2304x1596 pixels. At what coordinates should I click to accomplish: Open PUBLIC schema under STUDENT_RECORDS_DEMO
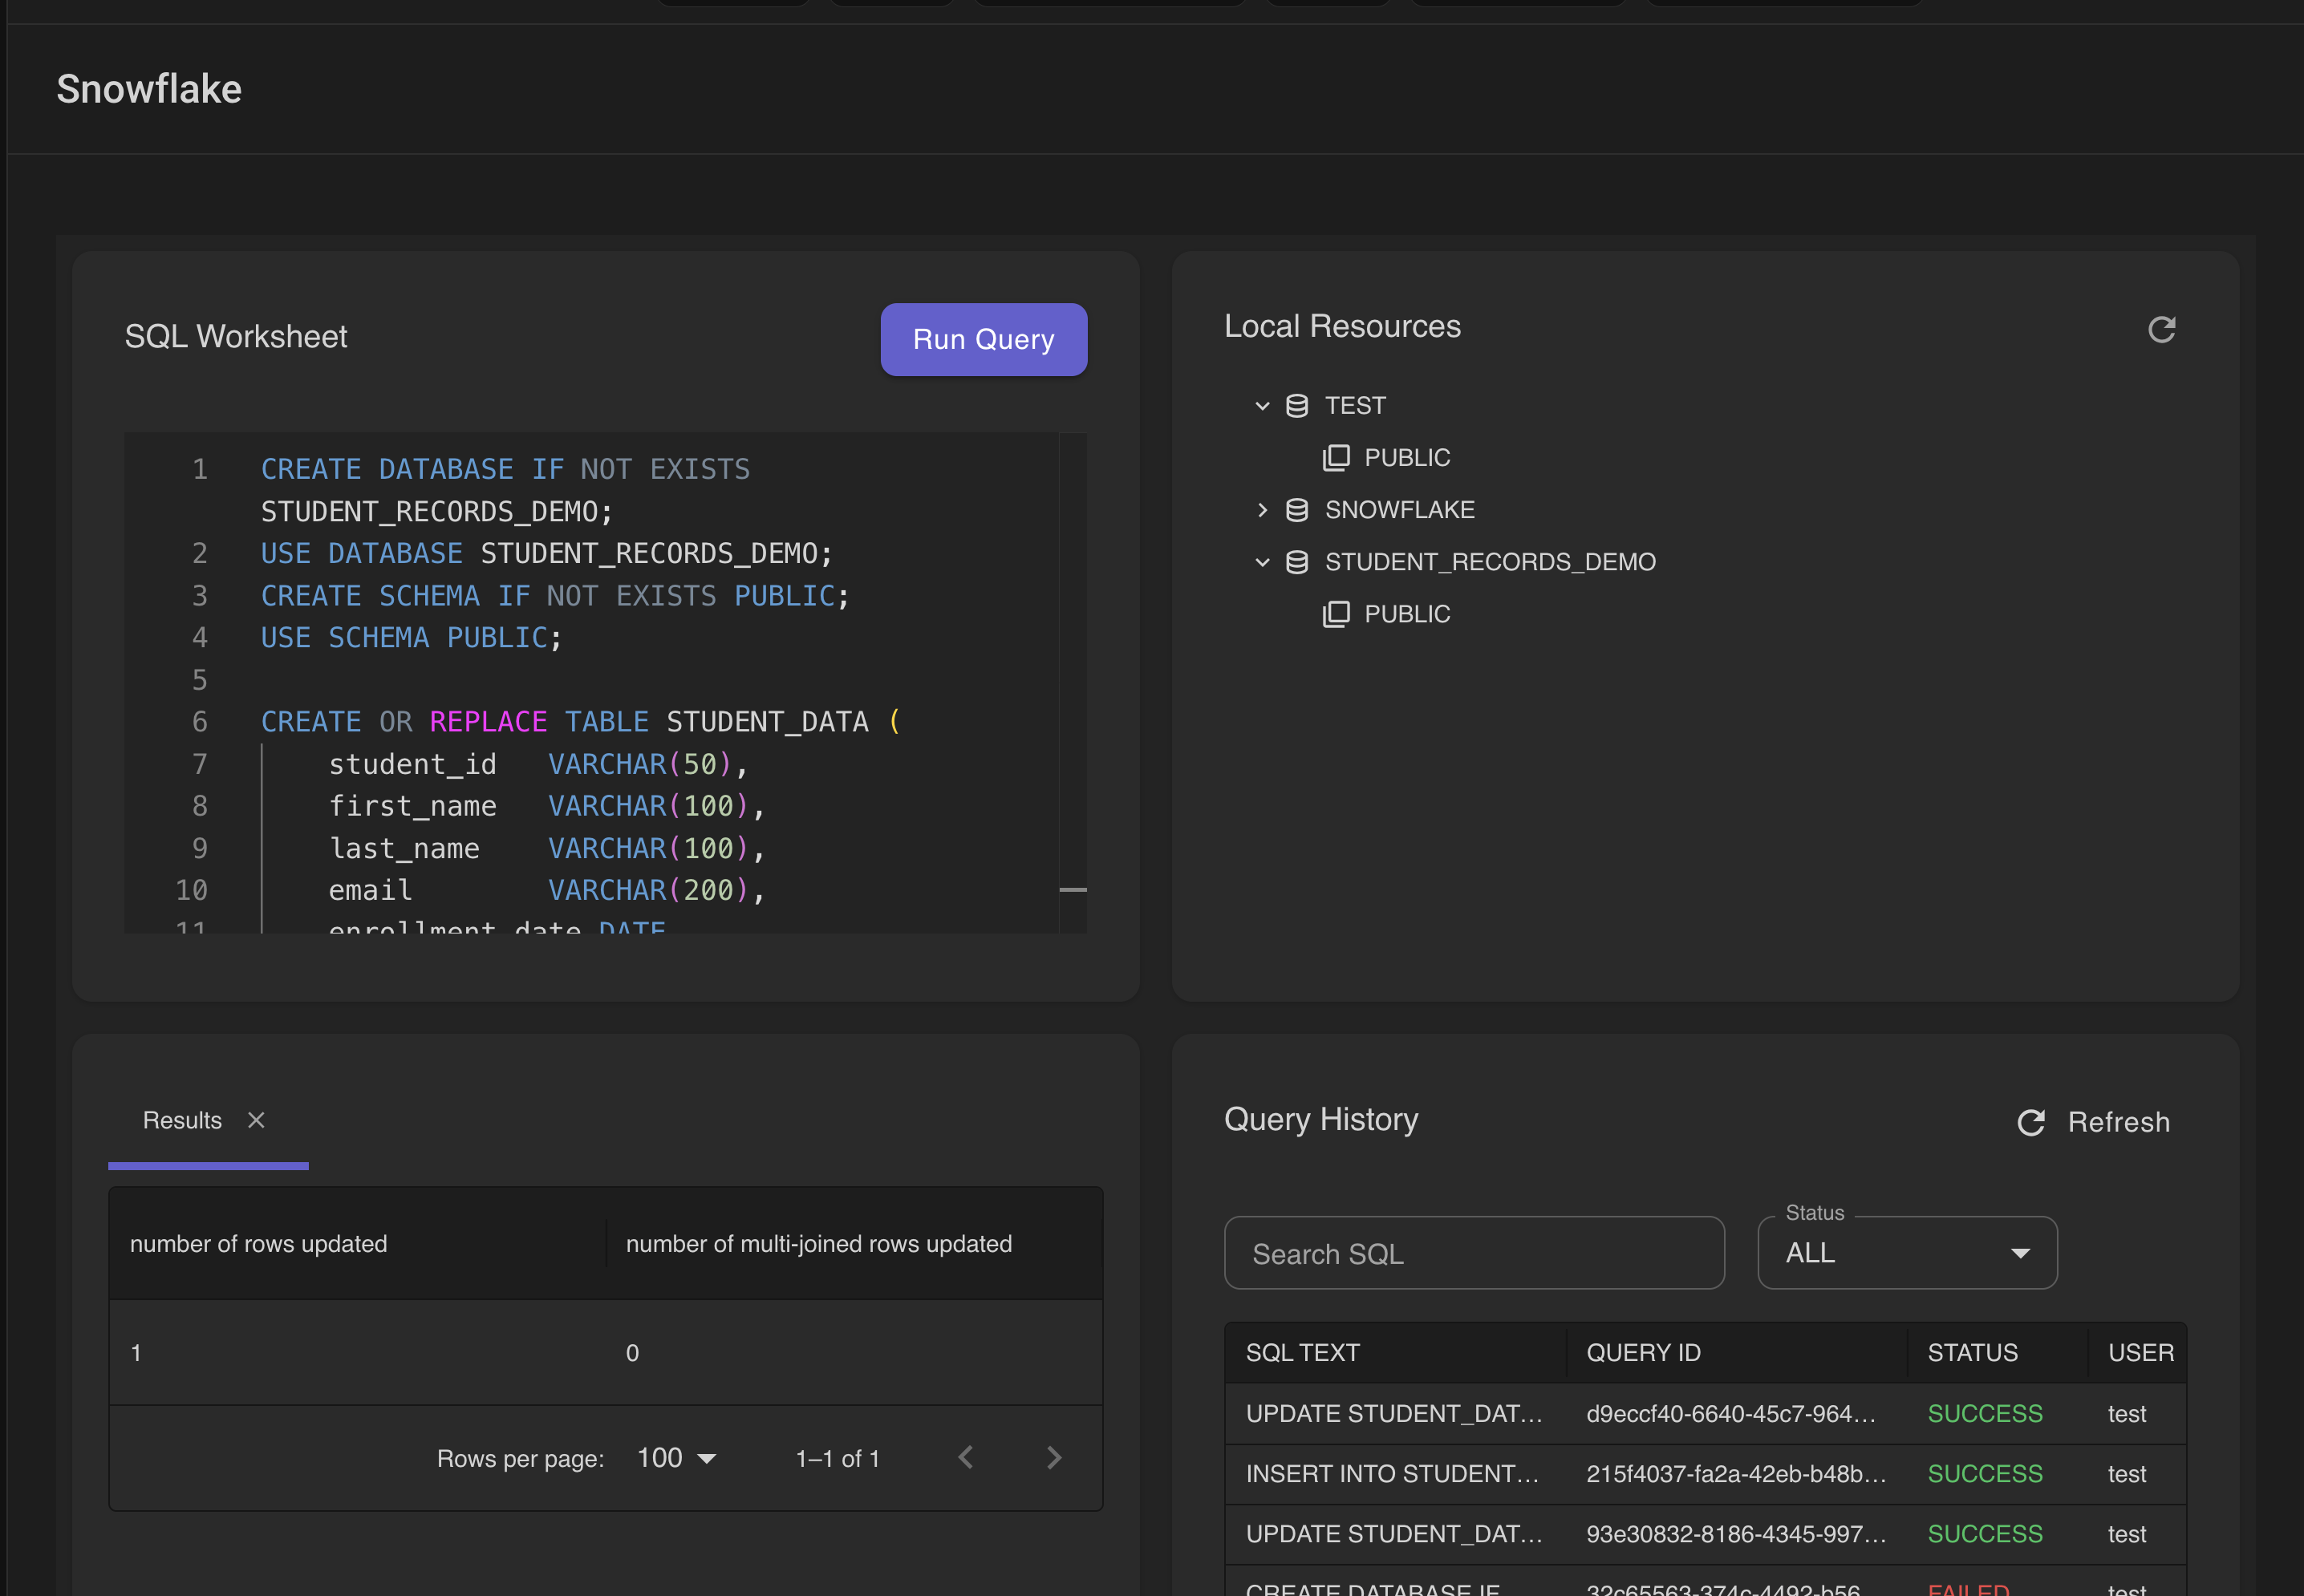pyautogui.click(x=1407, y=614)
